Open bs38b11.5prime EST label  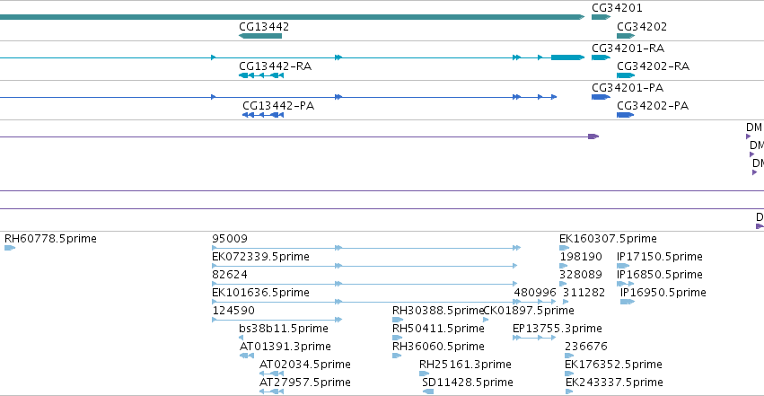tap(284, 329)
